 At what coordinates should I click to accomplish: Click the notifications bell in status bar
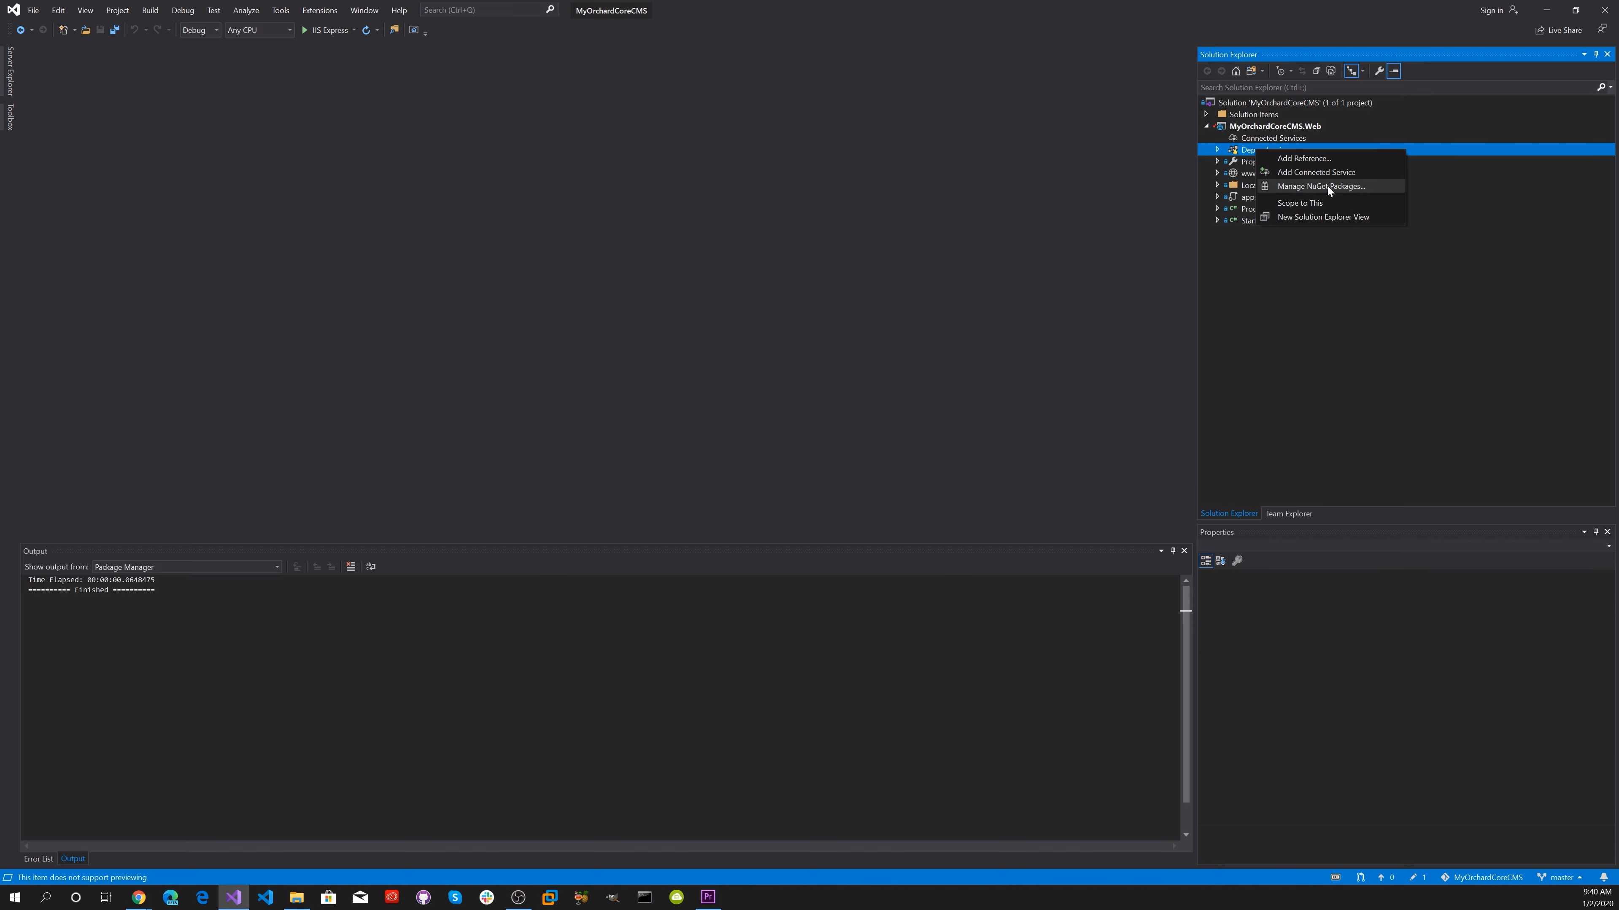pos(1604,878)
